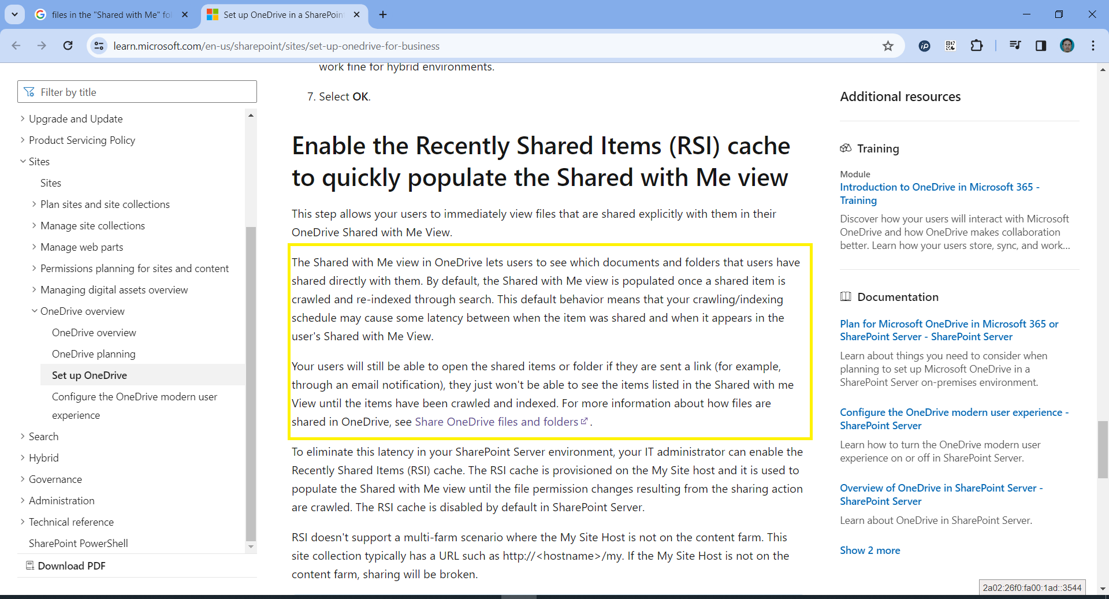This screenshot has width=1109, height=599.
Task: Open the QR code extension icon
Action: tap(950, 46)
